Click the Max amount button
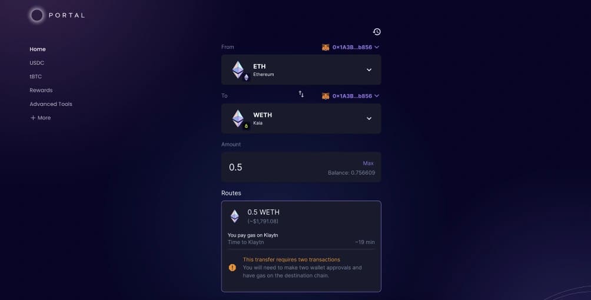The image size is (591, 300). point(368,163)
